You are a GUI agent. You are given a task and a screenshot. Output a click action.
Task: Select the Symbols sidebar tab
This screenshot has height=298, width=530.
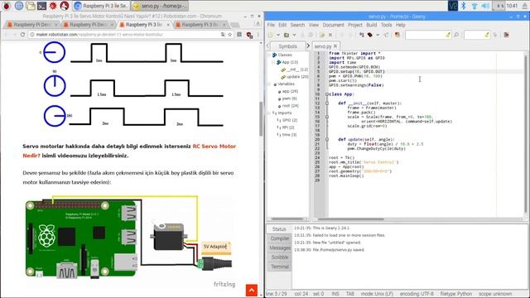(x=287, y=46)
